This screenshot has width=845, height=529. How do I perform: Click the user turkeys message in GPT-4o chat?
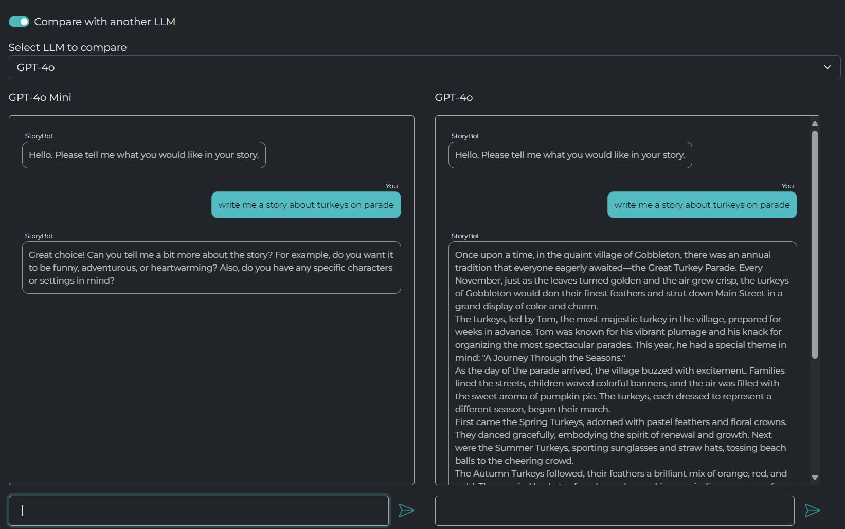[702, 205]
